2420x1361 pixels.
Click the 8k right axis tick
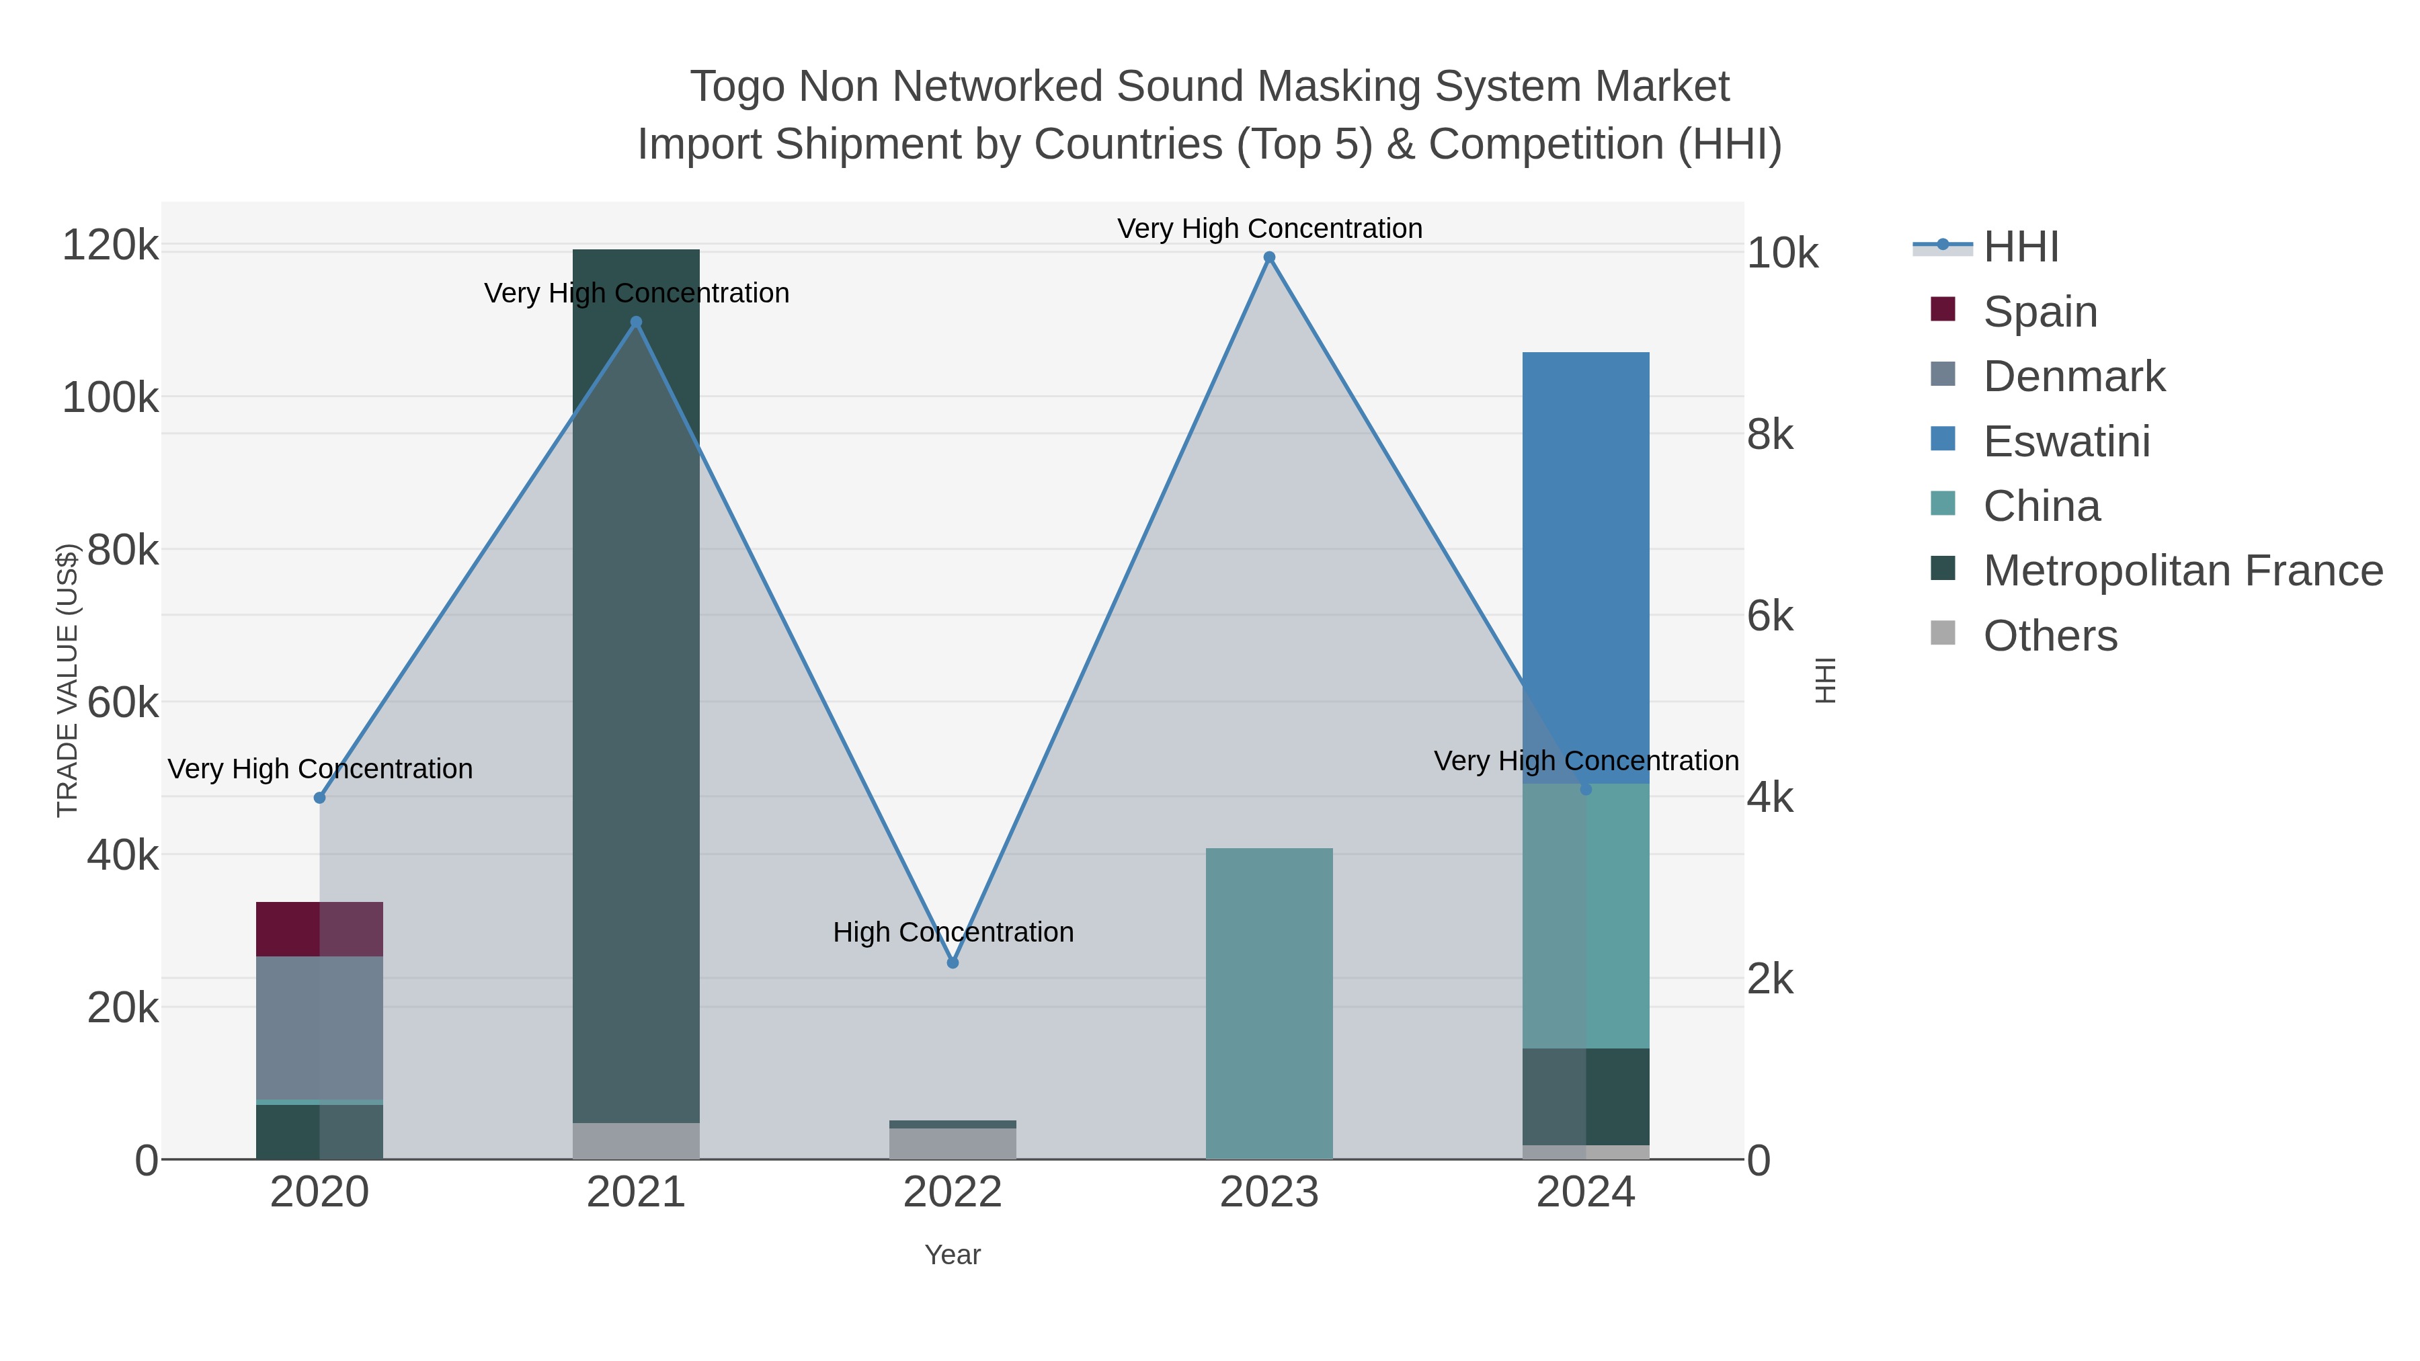point(1771,434)
